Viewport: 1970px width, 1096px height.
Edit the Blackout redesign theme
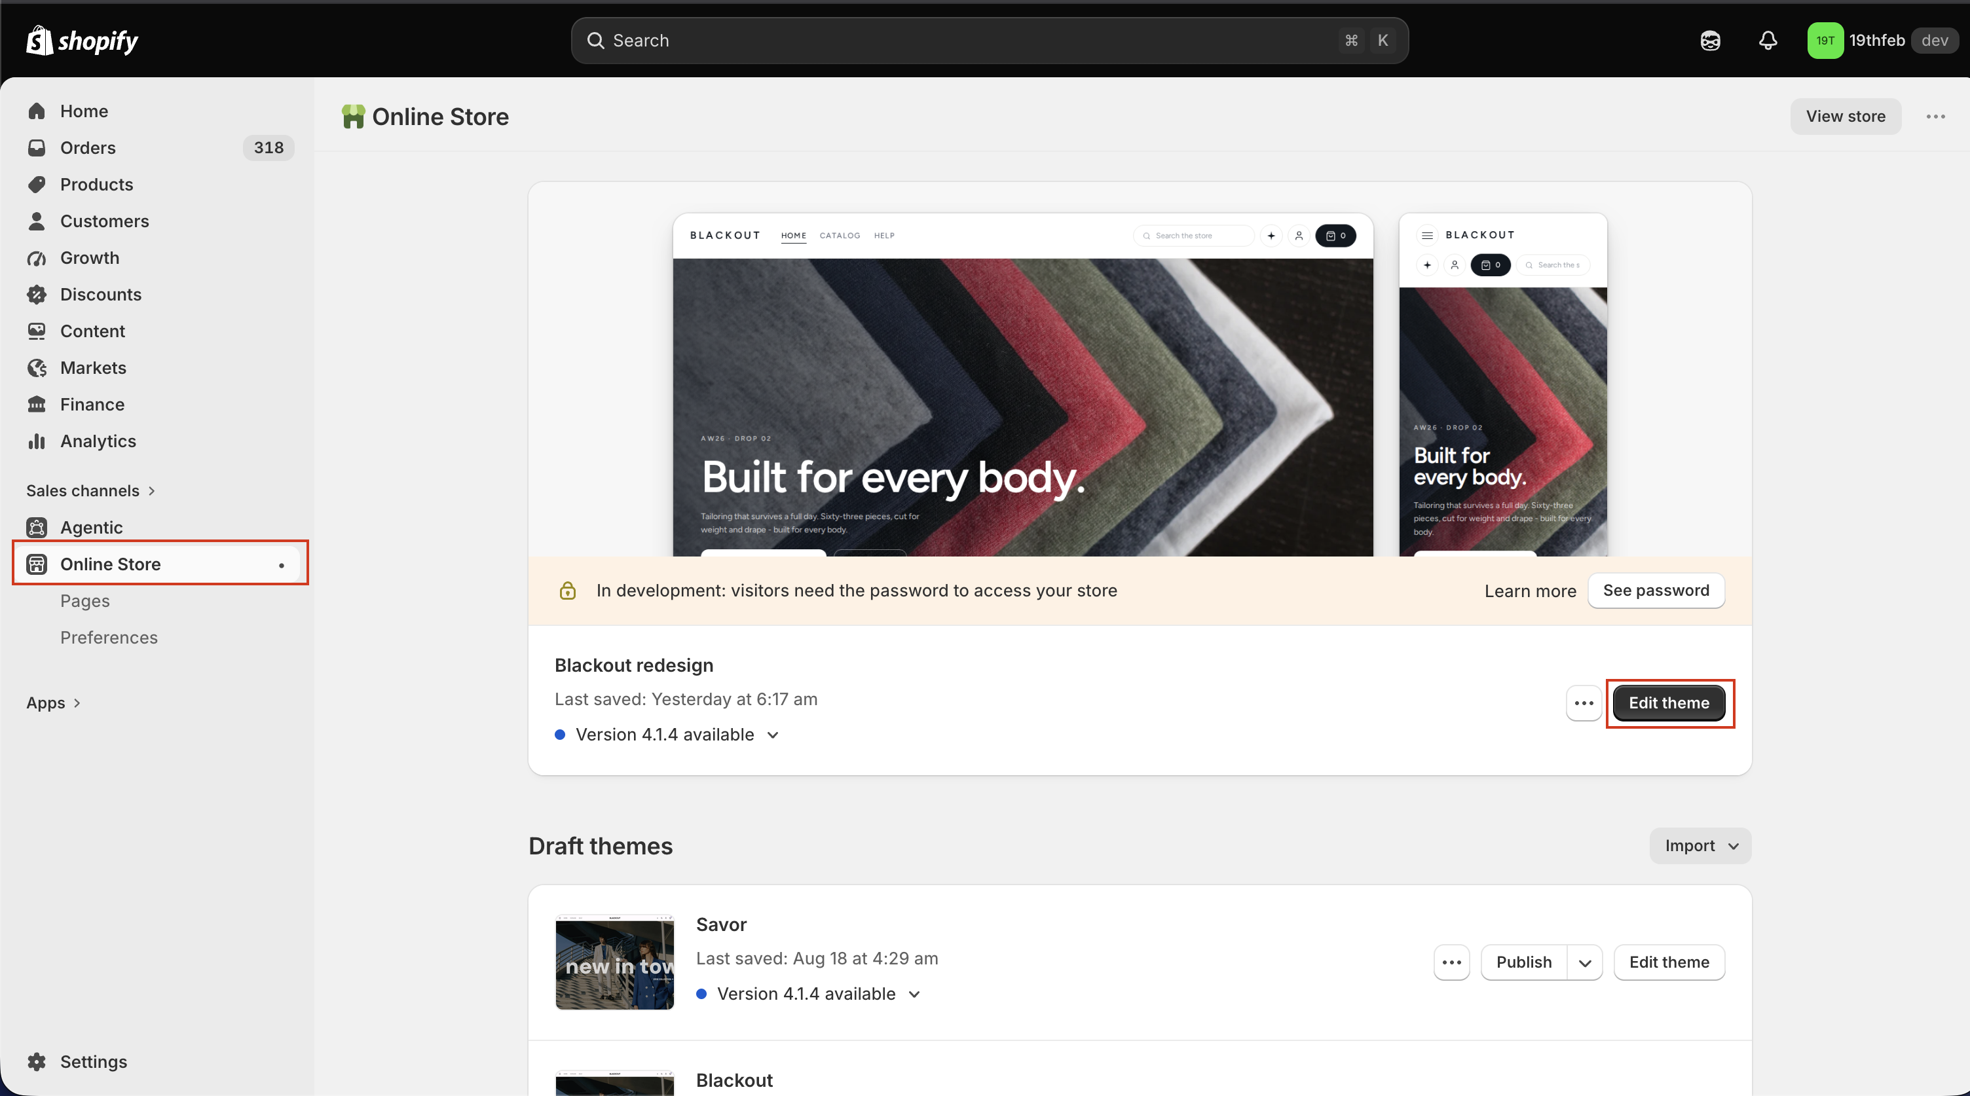click(x=1669, y=703)
